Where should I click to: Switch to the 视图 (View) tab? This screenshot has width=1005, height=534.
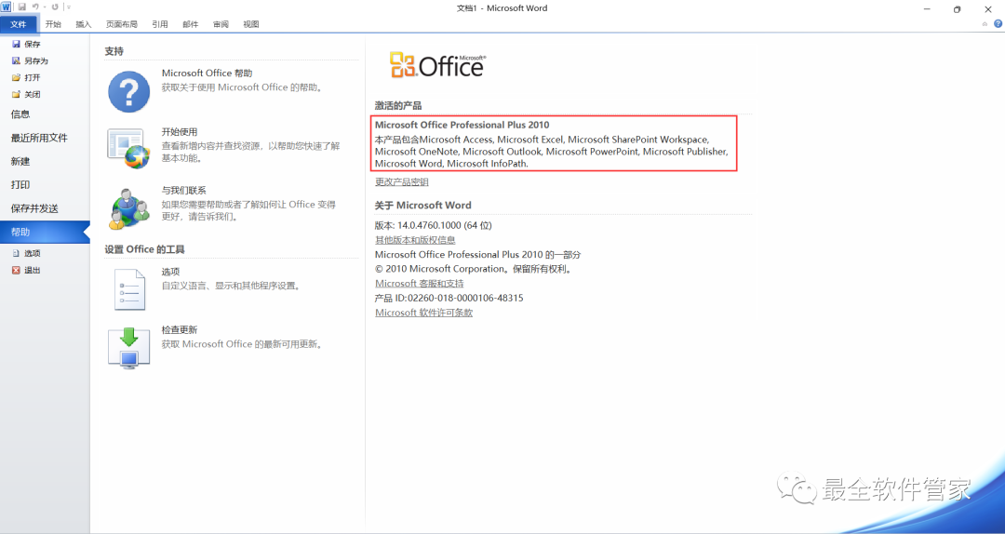tap(250, 24)
